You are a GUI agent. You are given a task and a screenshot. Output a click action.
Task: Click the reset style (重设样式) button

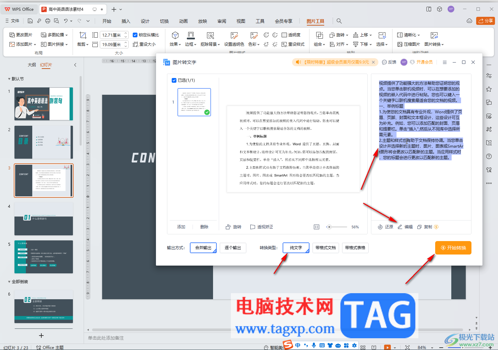[x=293, y=44]
